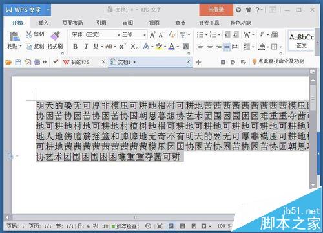Viewport: 323px width, 233px height.
Task: Toggle underline formatting
Action: click(x=96, y=46)
